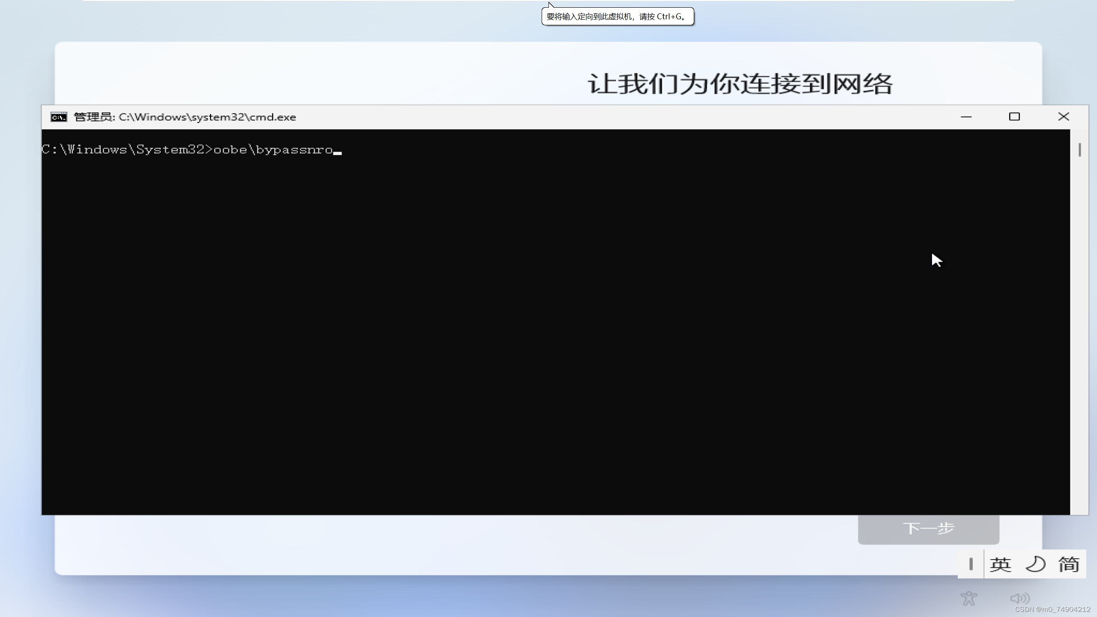The image size is (1097, 617).
Task: Click the cmd.exe icon on the title bar
Action: [59, 117]
